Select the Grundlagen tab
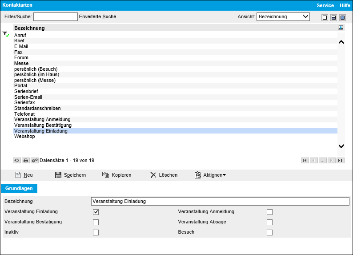 pyautogui.click(x=19, y=188)
